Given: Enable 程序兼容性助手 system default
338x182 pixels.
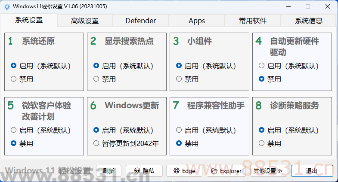Looking at the screenshot, I should tap(206, 130).
